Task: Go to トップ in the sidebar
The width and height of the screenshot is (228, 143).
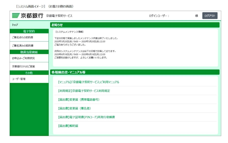Action: 15,25
